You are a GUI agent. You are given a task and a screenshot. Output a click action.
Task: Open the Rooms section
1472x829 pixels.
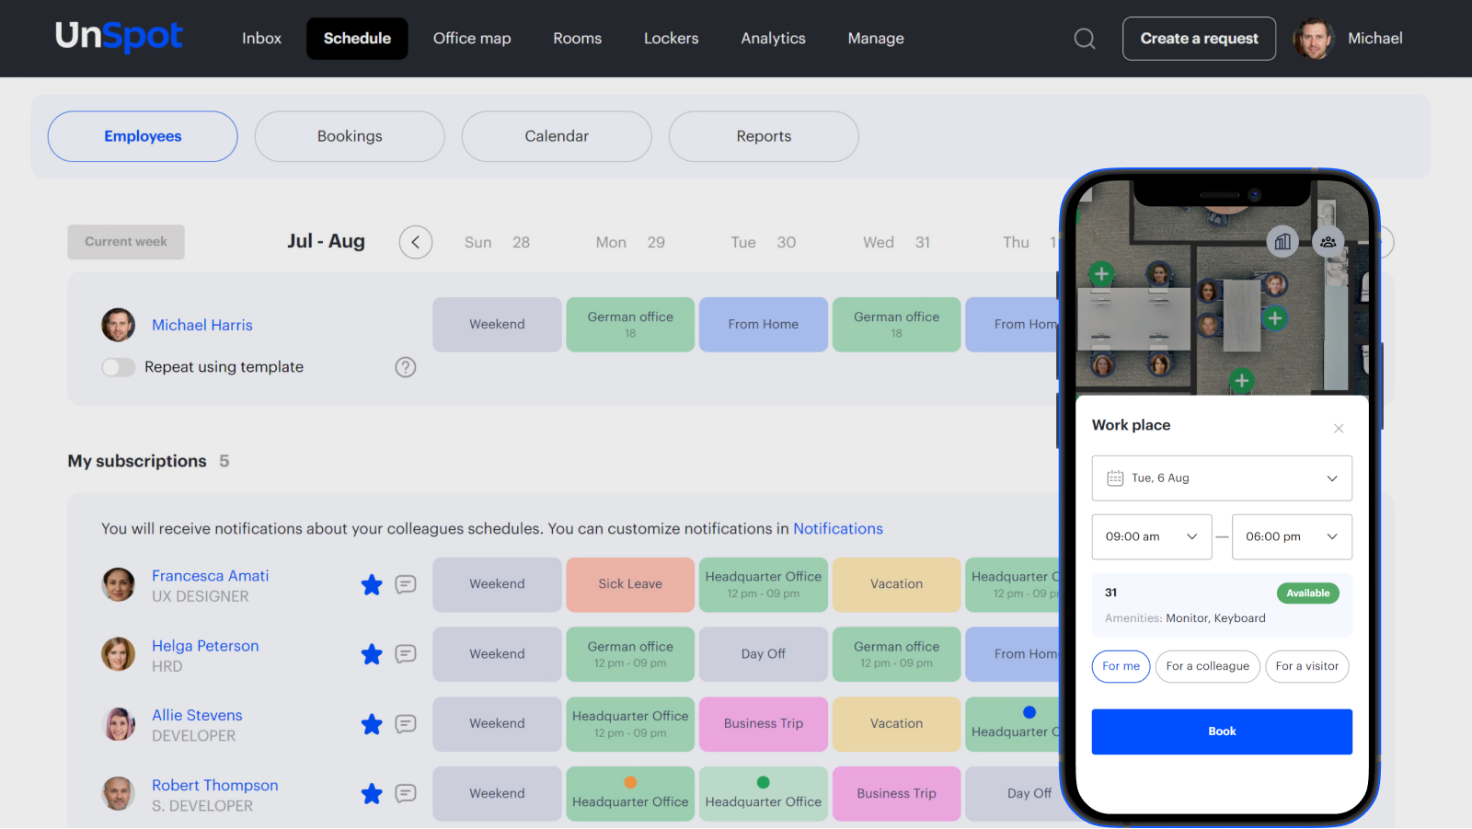click(x=577, y=39)
